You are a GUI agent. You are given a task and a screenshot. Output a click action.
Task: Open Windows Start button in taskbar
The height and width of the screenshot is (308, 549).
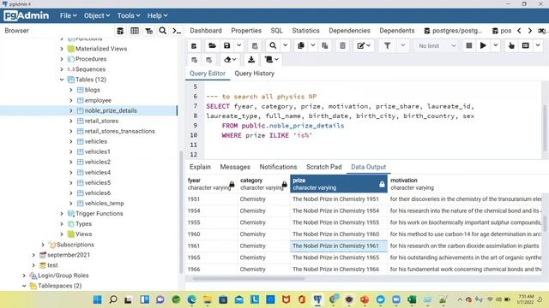click(x=98, y=299)
